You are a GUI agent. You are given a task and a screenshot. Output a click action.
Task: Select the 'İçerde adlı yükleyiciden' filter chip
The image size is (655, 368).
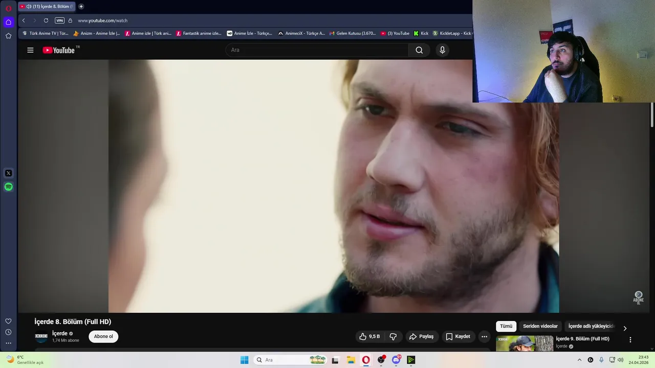[591, 326]
